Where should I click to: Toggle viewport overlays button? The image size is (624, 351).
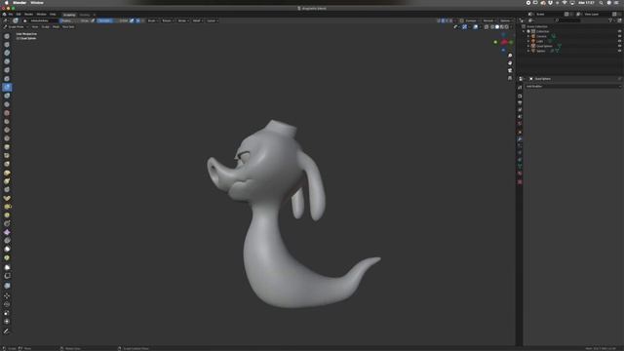pos(476,27)
